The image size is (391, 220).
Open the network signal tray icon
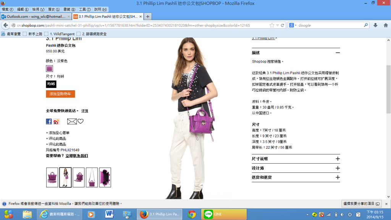328,214
